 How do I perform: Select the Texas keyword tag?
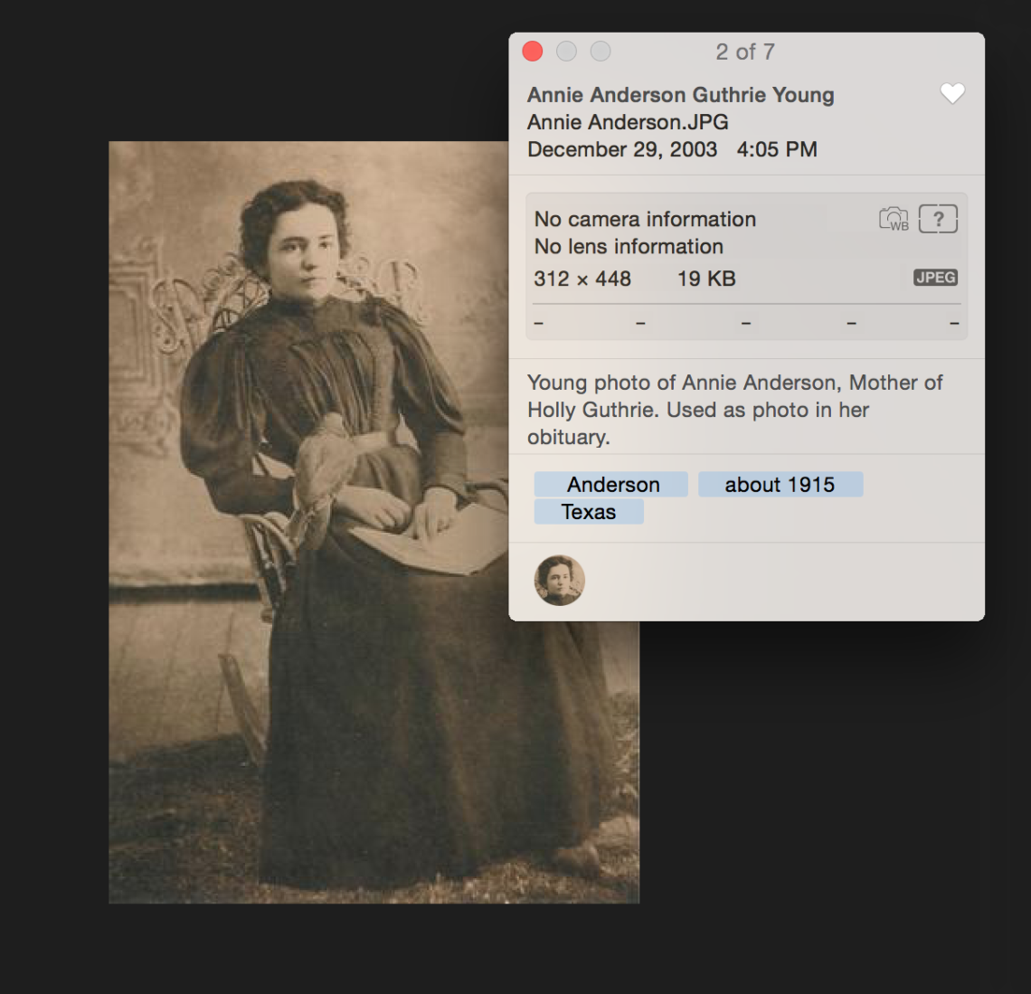588,511
